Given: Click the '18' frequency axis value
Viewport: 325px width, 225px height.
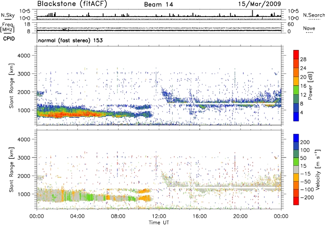Looking at the screenshot, I should (x=27, y=24).
